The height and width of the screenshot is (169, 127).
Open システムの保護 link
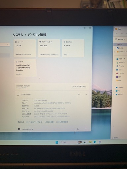click(x=49, y=122)
